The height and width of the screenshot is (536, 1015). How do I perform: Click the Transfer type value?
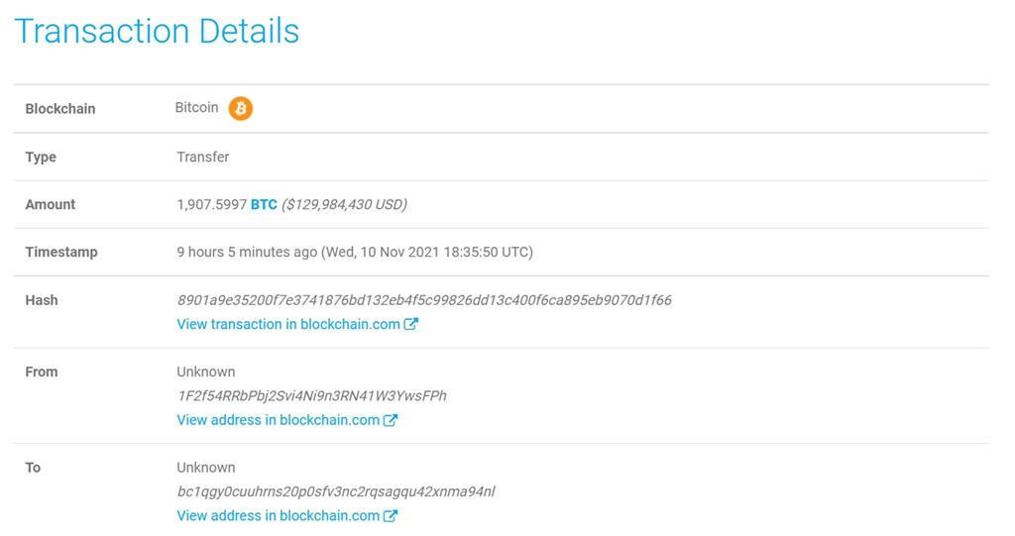(202, 158)
